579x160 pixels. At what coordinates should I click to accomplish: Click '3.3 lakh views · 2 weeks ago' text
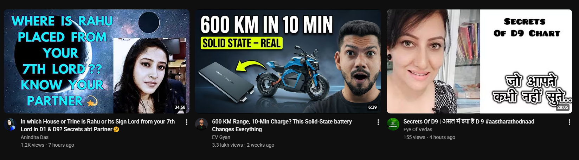click(243, 145)
